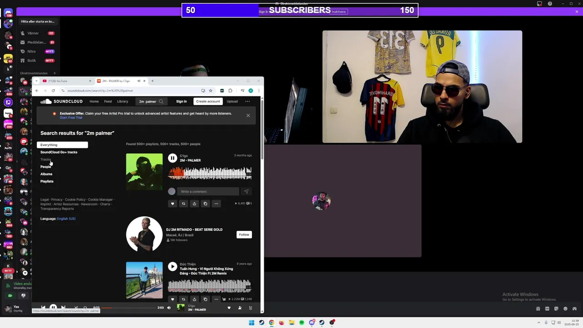Viewport: 583px width, 328px height.
Task: Follow DJ 2M RITMADO
Action: pos(244,235)
